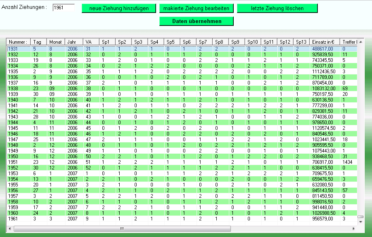This screenshot has height=237, width=372.
Task: Click the Sp12 column header
Action: [x=285, y=42]
